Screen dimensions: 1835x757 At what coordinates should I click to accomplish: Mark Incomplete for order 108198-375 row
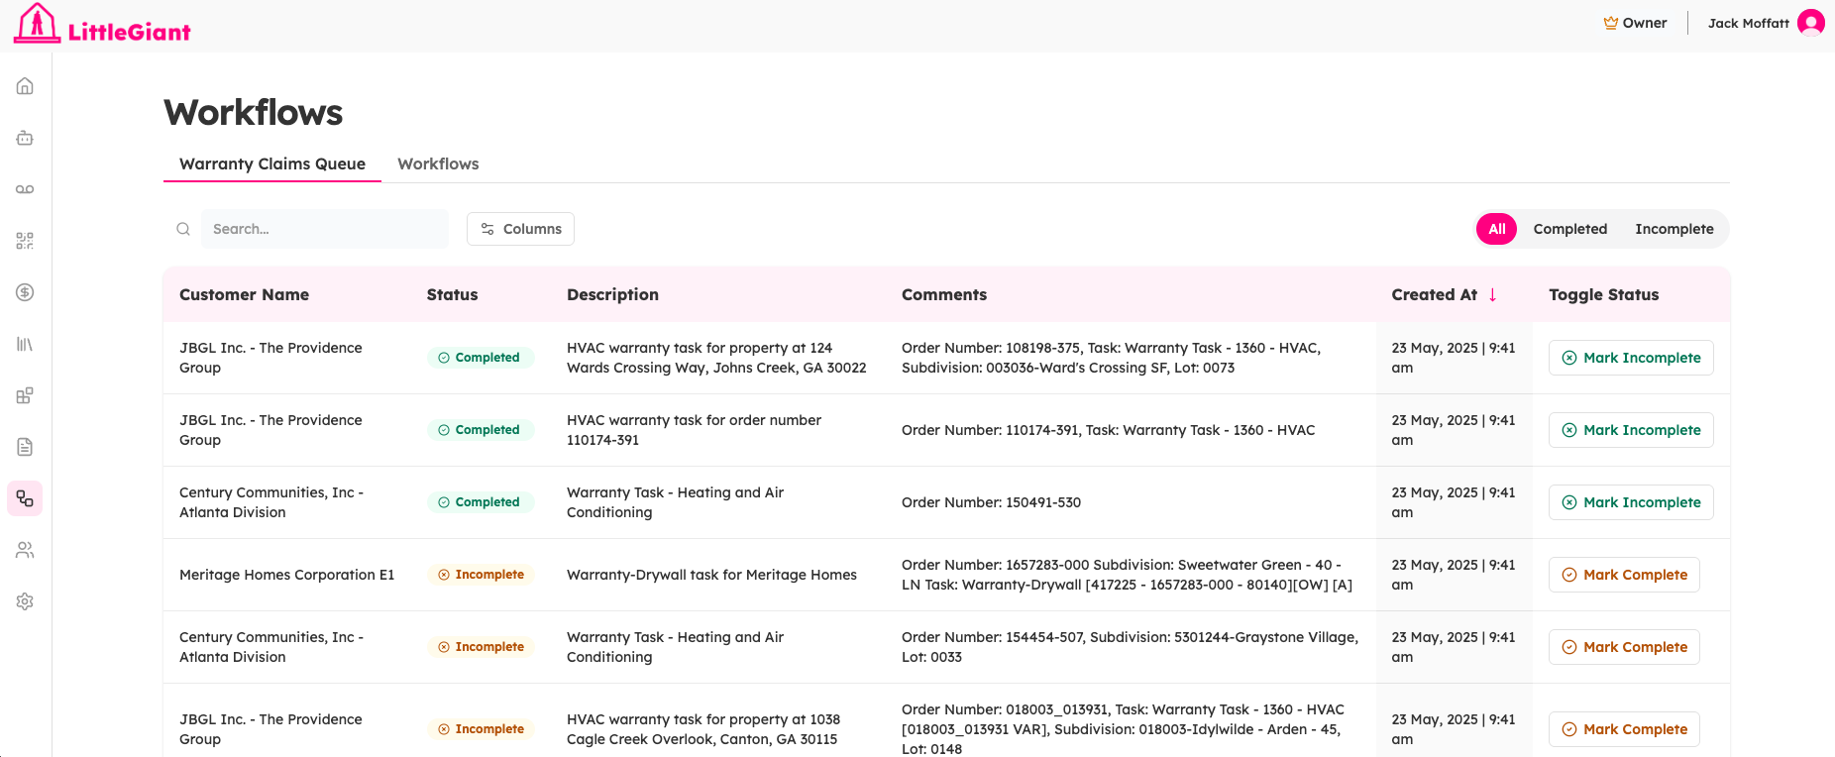1631,358
